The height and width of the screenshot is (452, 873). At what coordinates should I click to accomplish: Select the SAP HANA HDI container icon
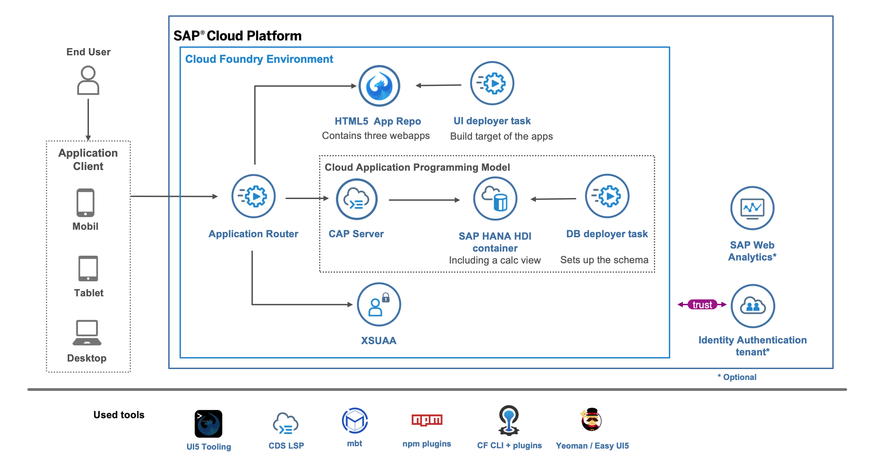point(495,198)
